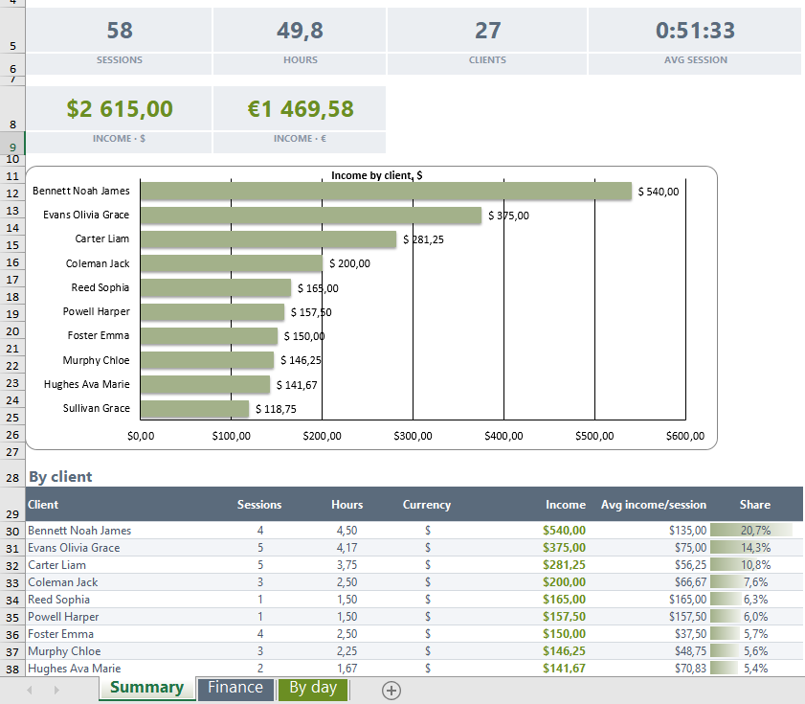The image size is (805, 704).
Task: Go to the next sheet with right arrow
Action: pyautogui.click(x=56, y=691)
